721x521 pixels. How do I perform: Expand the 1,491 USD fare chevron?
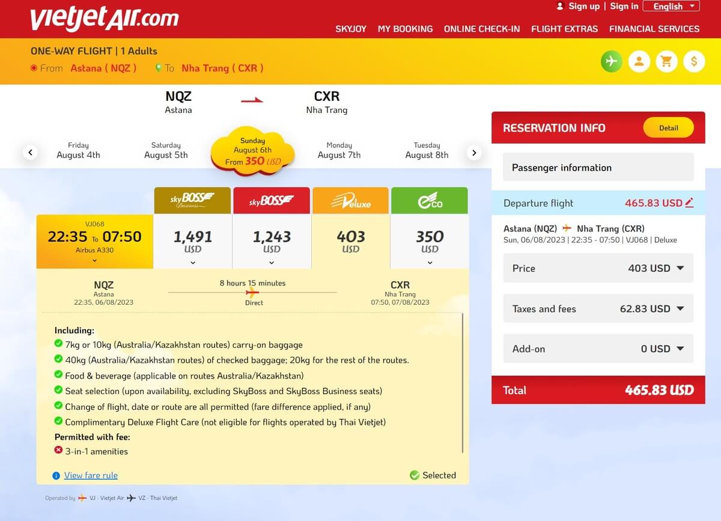[193, 263]
